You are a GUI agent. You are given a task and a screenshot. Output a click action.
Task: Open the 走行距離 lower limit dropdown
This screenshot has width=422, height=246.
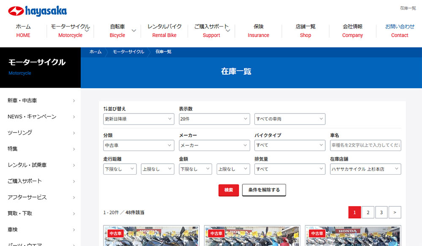(x=120, y=169)
